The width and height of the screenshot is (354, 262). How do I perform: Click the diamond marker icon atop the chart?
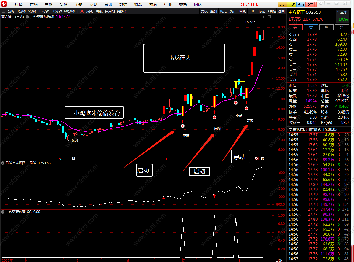pos(264,17)
